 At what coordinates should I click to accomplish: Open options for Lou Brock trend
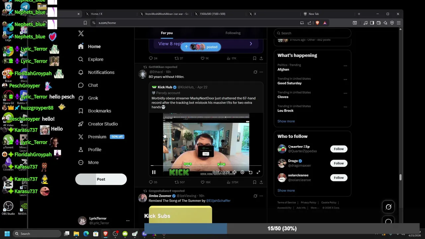click(x=345, y=107)
